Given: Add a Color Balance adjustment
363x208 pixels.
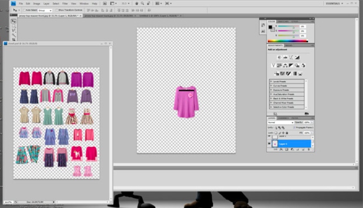Looking at the screenshot, I should pos(285,66).
